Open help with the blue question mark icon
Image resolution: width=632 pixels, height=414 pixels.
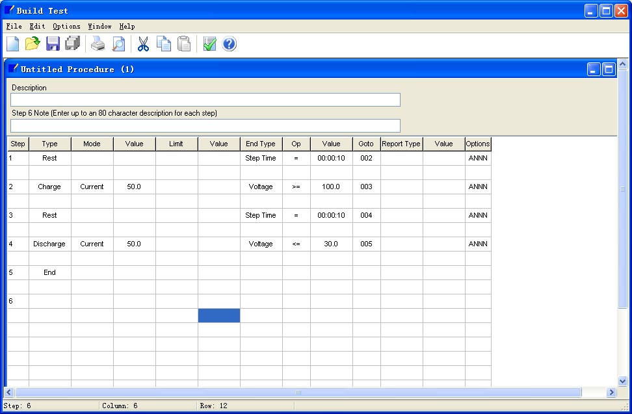point(230,44)
